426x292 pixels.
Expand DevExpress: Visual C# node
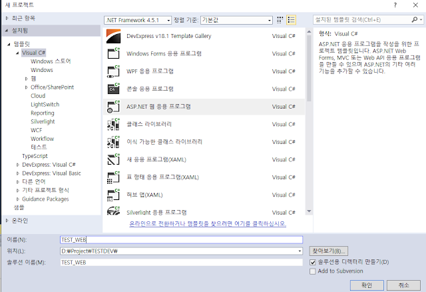18,165
